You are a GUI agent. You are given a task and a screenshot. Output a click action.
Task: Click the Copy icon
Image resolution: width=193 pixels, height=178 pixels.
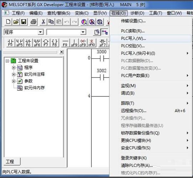(x=51, y=22)
